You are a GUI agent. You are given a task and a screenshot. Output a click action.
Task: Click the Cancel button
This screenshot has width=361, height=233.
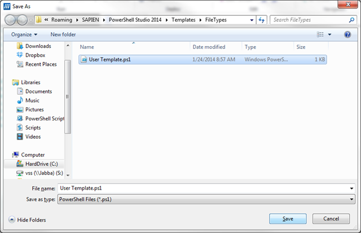tap(331, 219)
